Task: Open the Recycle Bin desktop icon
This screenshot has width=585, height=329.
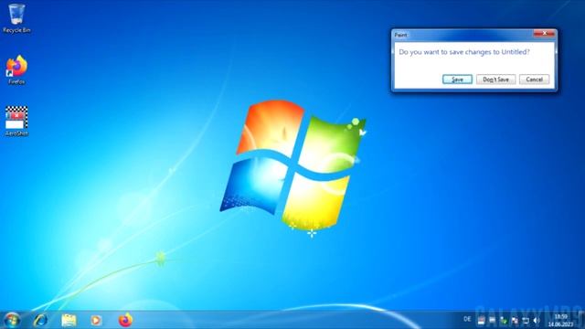Action: pos(16,18)
